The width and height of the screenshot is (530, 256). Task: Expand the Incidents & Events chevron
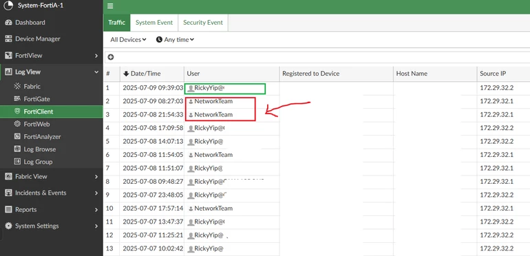click(96, 193)
